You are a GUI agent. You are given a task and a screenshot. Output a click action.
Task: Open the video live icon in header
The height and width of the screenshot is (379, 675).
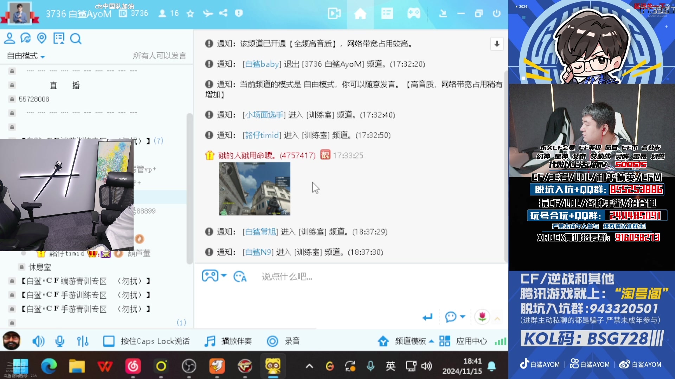(334, 14)
